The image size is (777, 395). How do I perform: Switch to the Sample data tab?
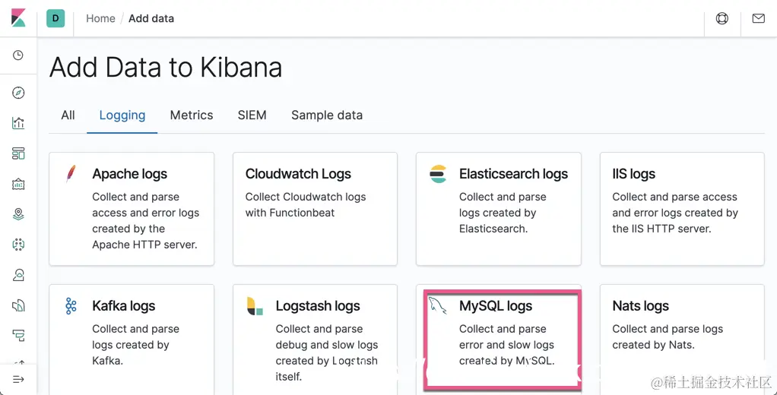(x=327, y=115)
